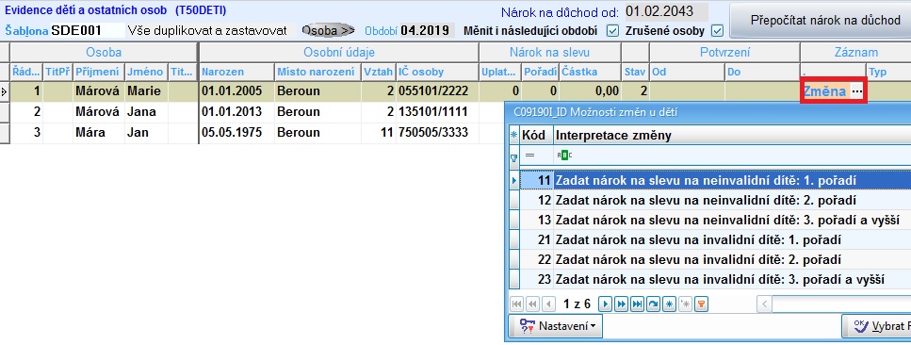Screen dimensions: 911x345
Task: Click the blue asterisk bookmark icon
Action: (x=669, y=304)
